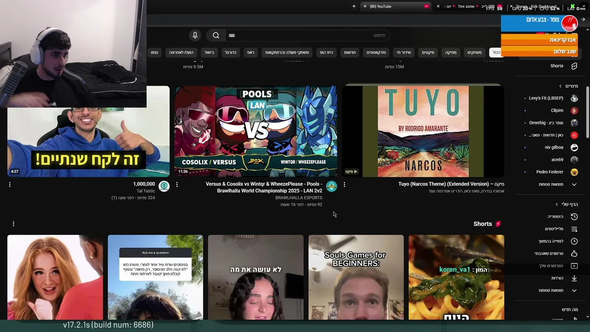Image resolution: width=590 pixels, height=332 pixels.
Task: Click the BRAWLHALLA ESPORTS channel name
Action: (299, 198)
